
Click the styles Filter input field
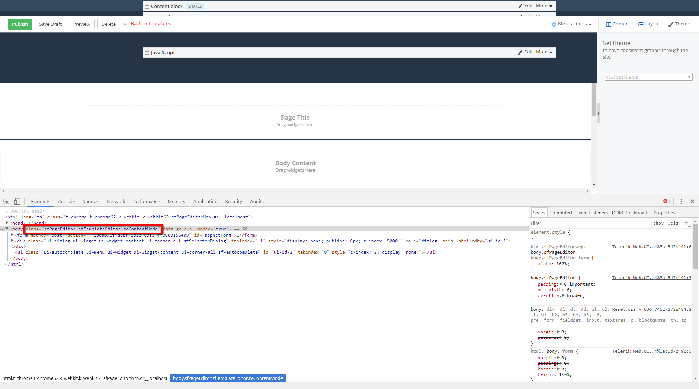click(x=590, y=223)
